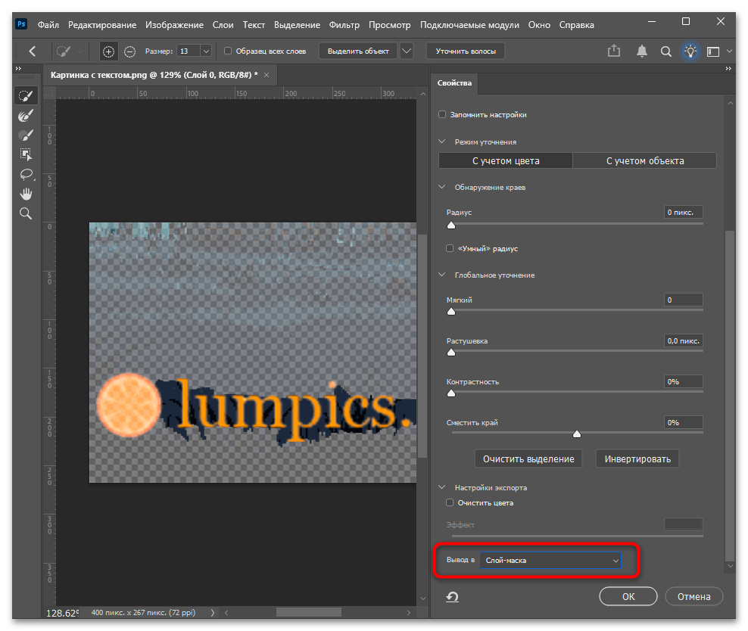Reset the workspace with undo arrow icon

pos(452,597)
